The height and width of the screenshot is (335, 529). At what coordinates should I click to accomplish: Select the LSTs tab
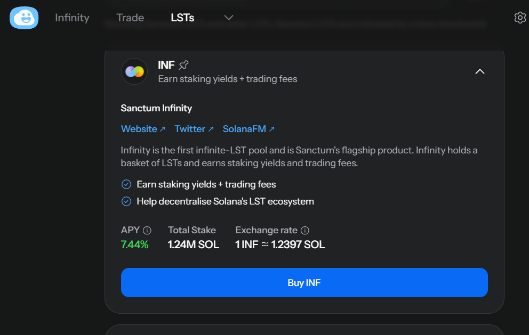click(x=182, y=18)
